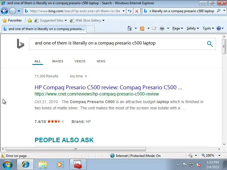The width and height of the screenshot is (227, 170).
Task: Open the 100% zoom level button
Action: pyautogui.click(x=208, y=156)
